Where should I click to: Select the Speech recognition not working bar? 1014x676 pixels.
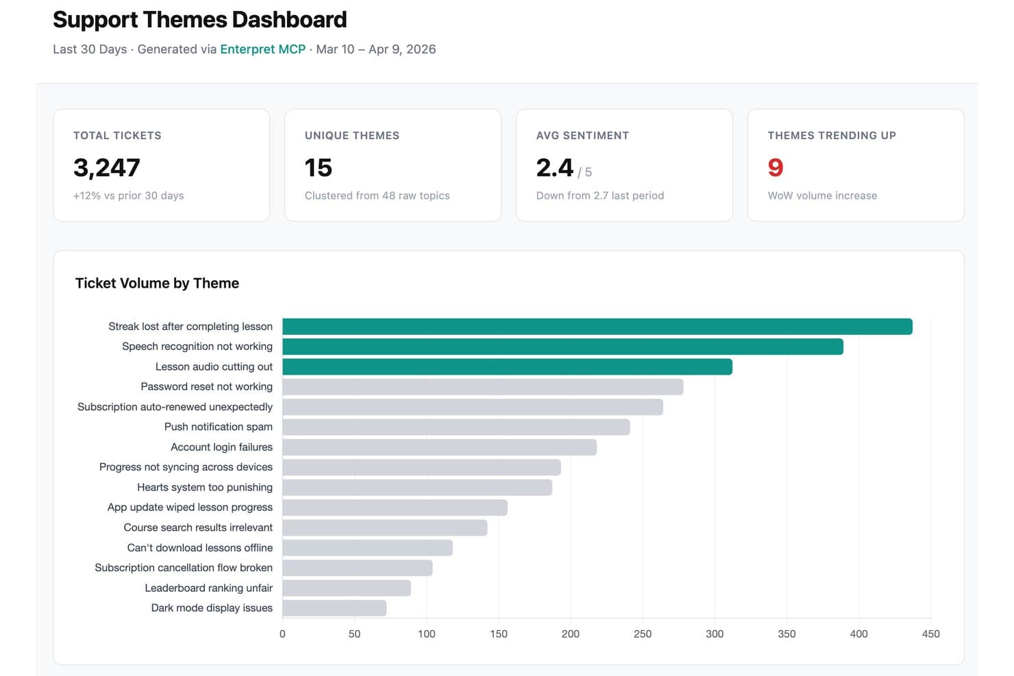point(562,347)
